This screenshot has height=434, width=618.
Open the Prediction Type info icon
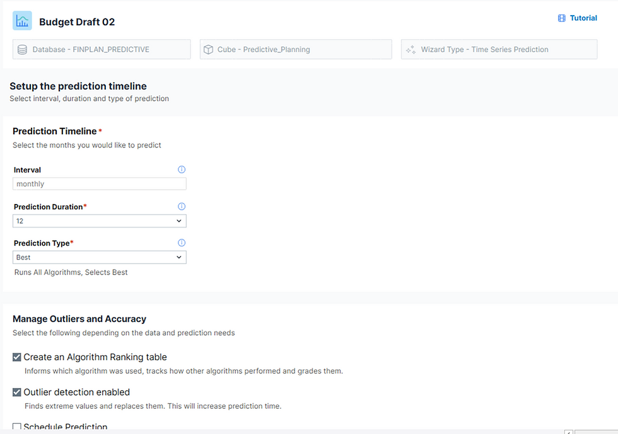(182, 243)
